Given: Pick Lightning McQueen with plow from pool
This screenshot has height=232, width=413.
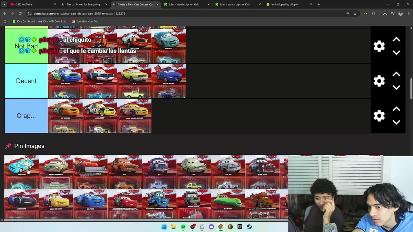Looking at the screenshot, I should click(90, 172).
